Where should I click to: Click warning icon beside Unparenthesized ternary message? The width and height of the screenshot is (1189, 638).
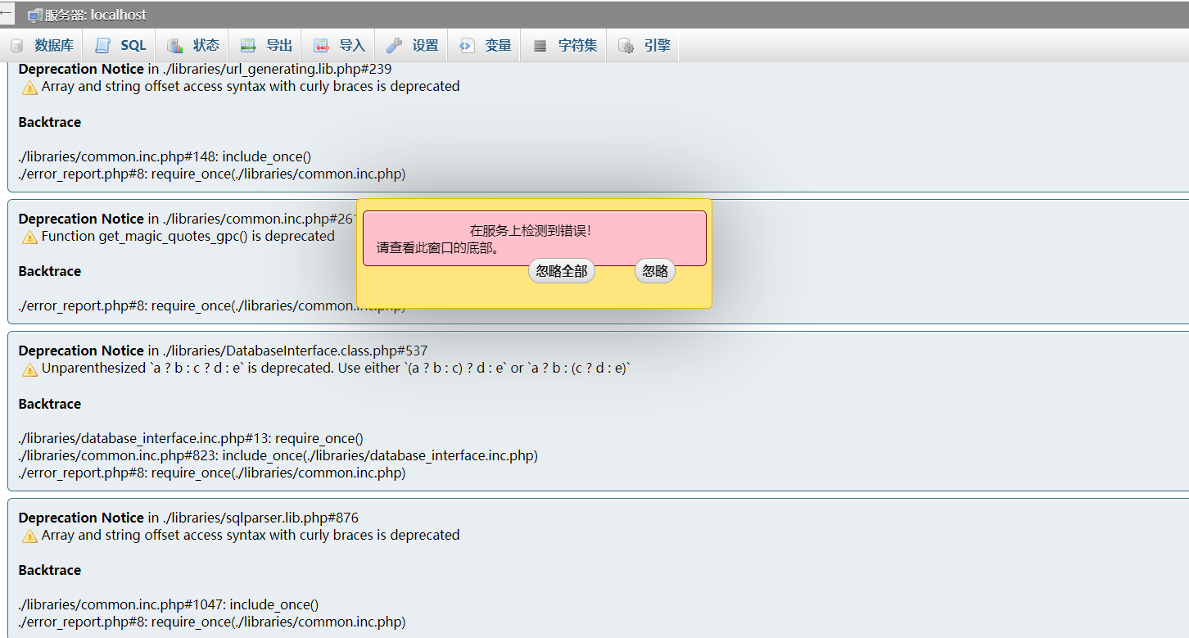[x=29, y=369]
